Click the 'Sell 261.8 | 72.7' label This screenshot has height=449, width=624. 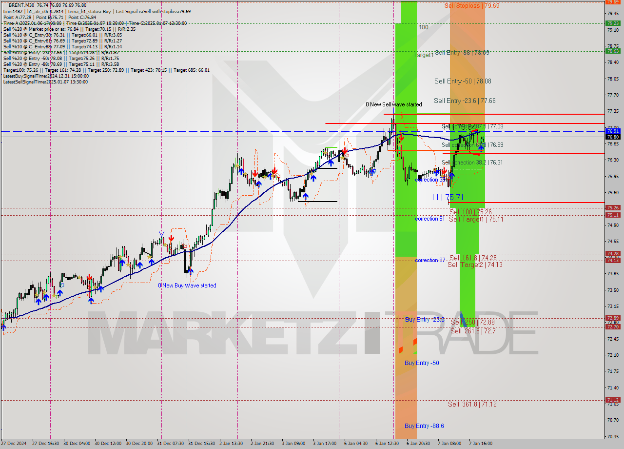[473, 331]
